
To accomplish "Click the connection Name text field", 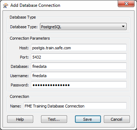I will point(75,106).
